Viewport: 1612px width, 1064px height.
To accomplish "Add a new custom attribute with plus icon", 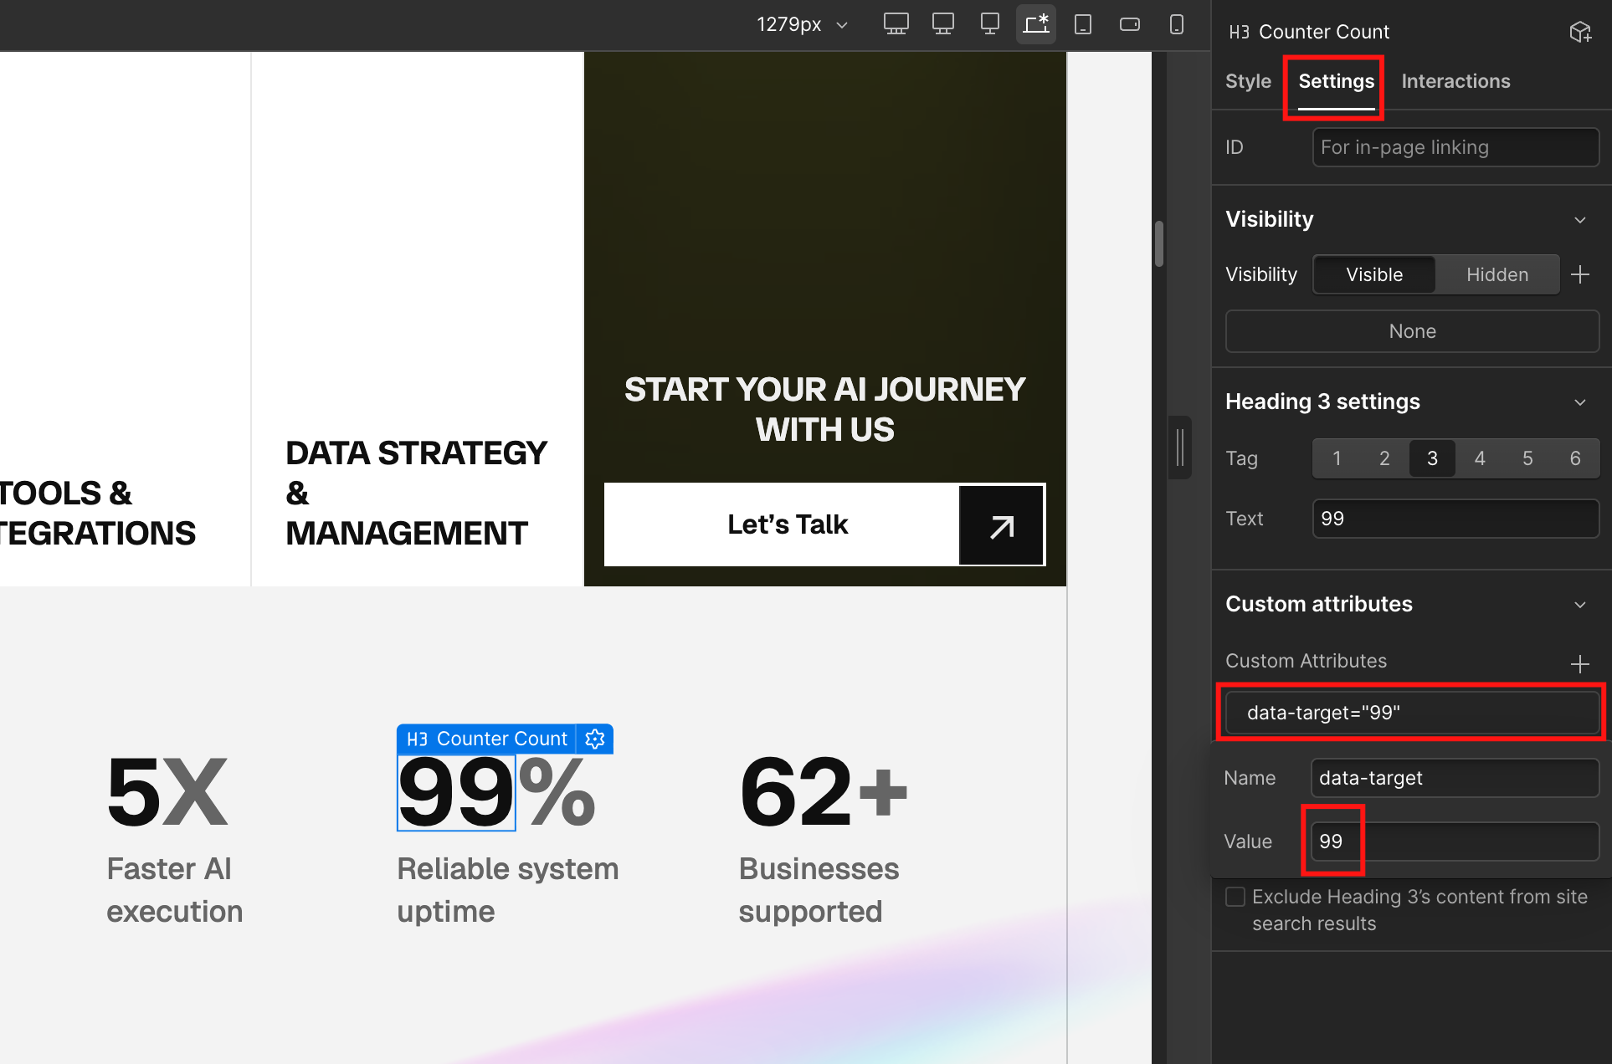I will point(1580,664).
